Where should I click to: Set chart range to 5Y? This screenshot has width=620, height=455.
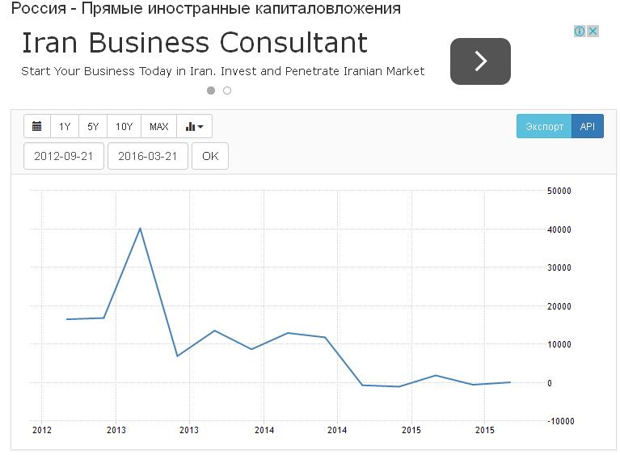click(x=93, y=127)
